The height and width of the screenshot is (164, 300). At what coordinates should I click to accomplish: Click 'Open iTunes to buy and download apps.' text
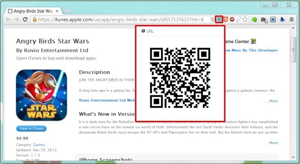[x=56, y=58]
